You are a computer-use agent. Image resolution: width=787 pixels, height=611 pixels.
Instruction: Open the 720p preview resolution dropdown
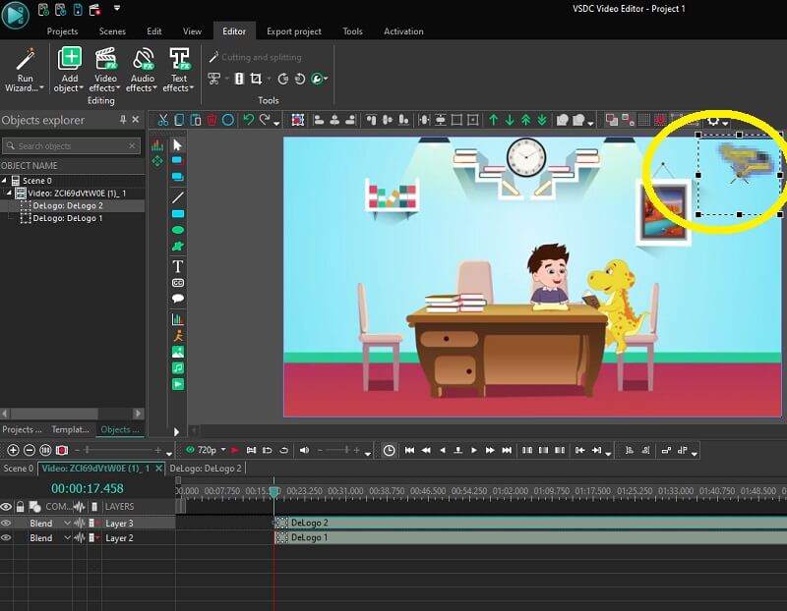pos(209,450)
